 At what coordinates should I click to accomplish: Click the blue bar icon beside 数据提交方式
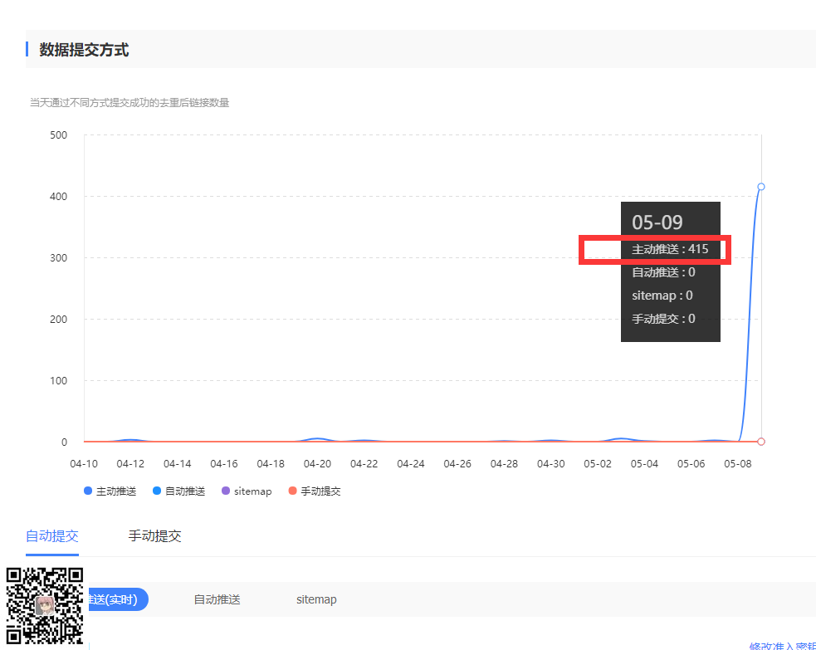point(27,49)
